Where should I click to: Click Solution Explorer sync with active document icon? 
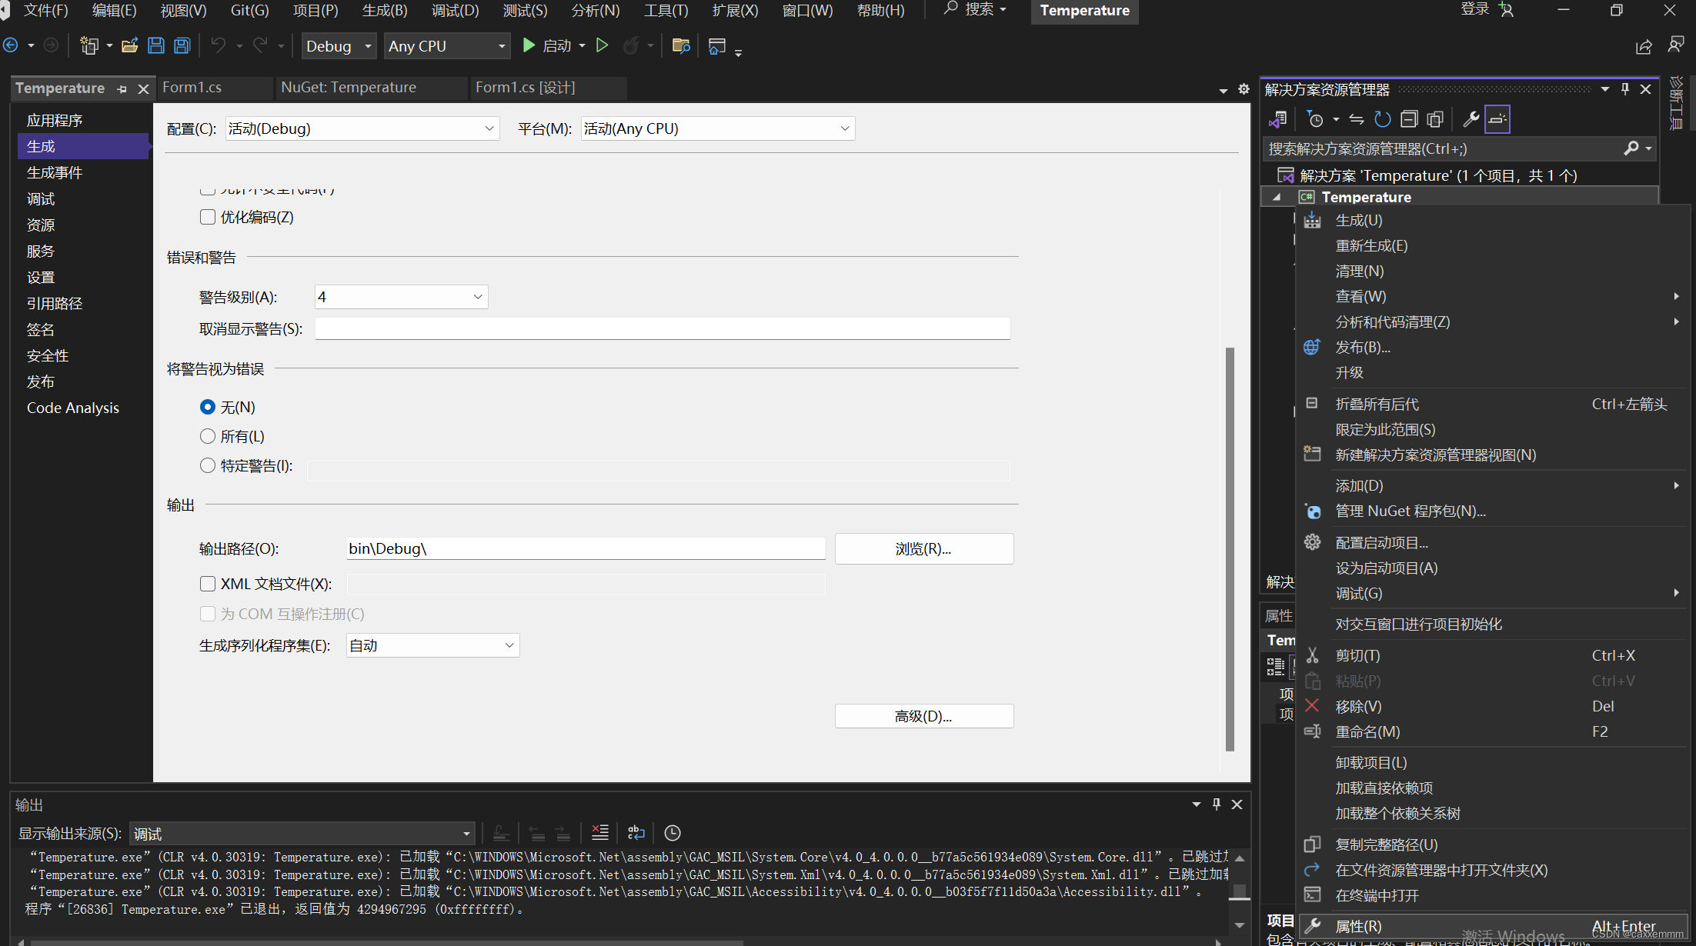pos(1357,119)
